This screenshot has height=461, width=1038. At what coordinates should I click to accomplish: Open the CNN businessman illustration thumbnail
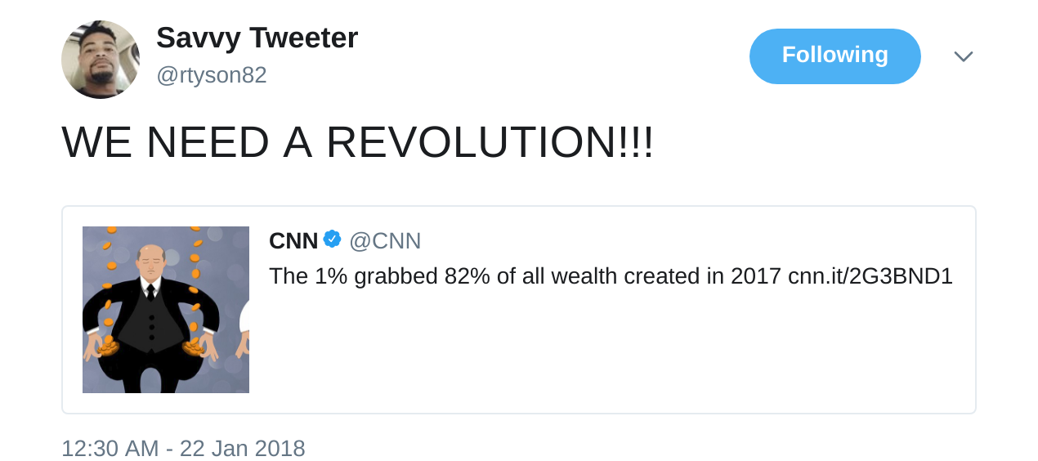[166, 310]
